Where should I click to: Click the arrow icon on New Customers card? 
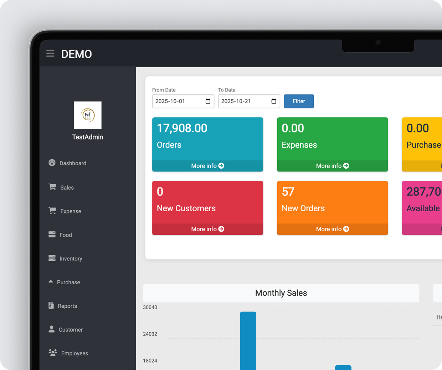221,229
